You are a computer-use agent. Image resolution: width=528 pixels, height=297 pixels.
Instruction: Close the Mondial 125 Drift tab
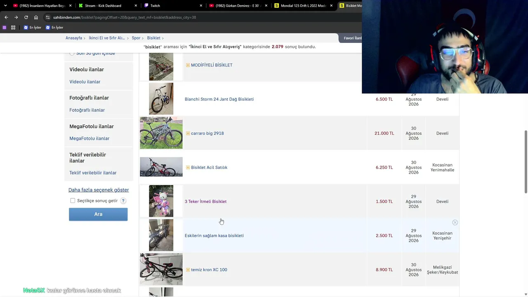coord(331,6)
